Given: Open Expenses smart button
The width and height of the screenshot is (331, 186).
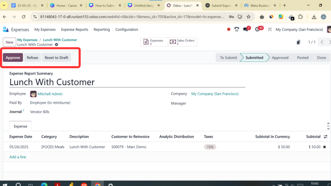Looking at the screenshot, I should (154, 42).
